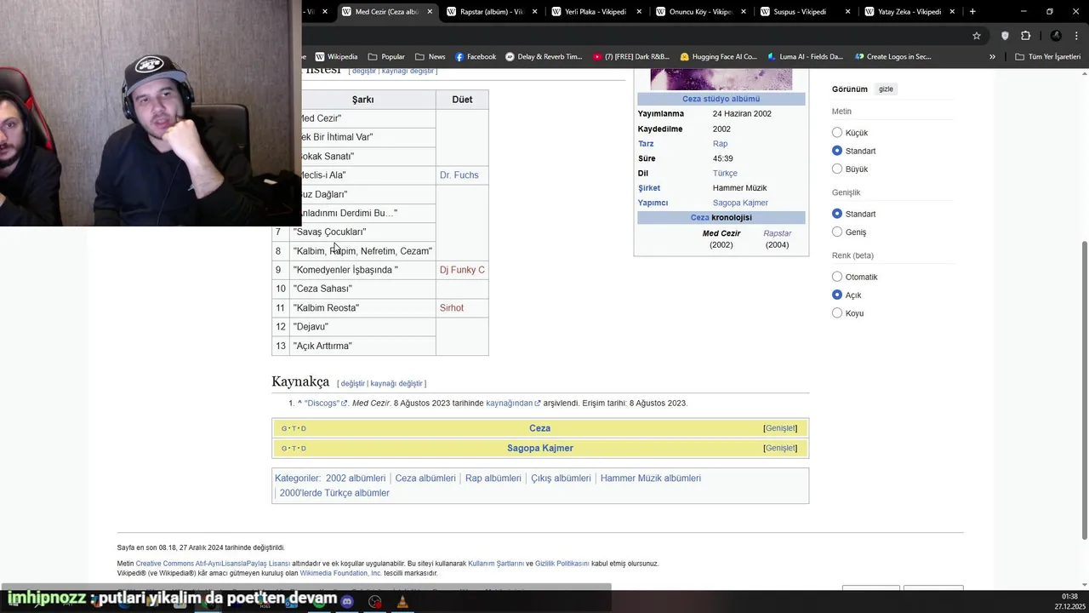Viewport: 1089px width, 613px height.
Task: Open the Luma AI bookmark
Action: [805, 57]
